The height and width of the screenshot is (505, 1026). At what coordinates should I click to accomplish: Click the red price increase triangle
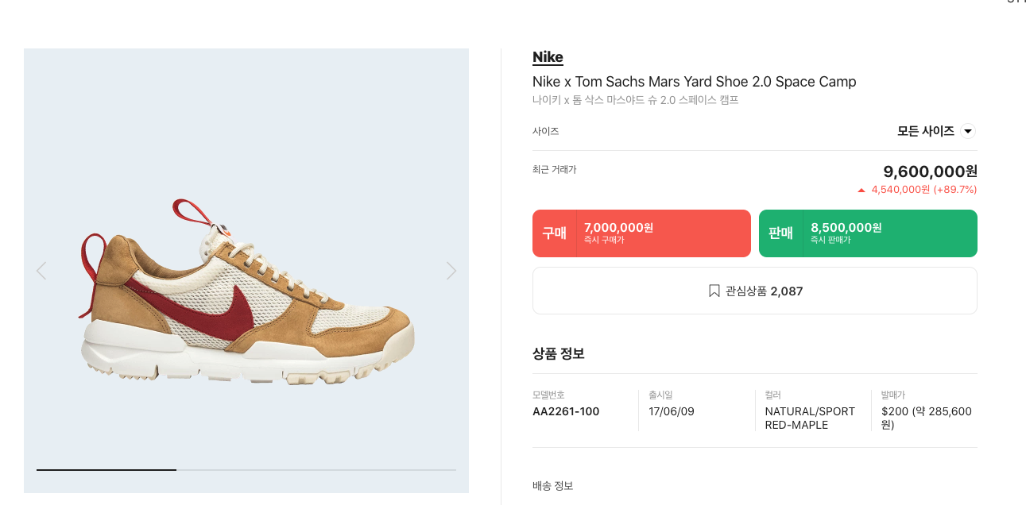861,191
